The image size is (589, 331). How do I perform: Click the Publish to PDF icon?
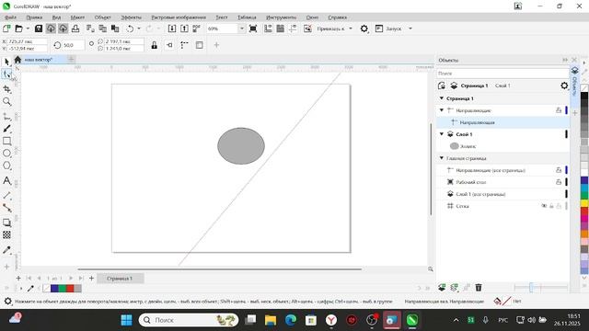tap(196, 29)
